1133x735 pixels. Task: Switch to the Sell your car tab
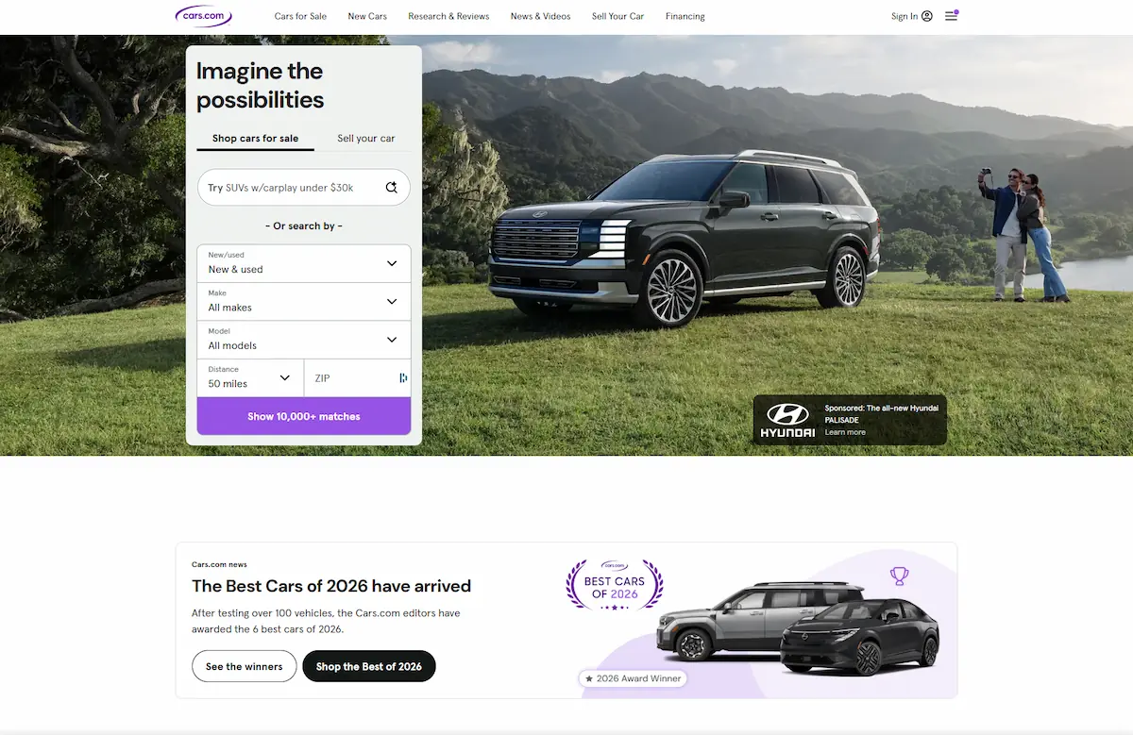click(x=366, y=139)
